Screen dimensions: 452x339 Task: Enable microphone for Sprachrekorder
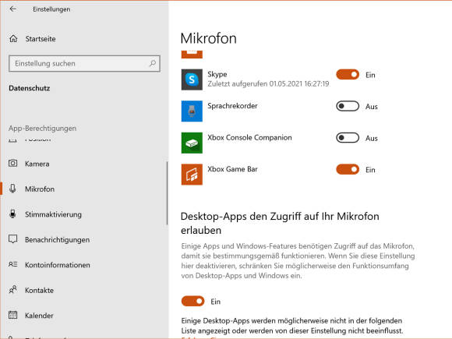click(348, 106)
